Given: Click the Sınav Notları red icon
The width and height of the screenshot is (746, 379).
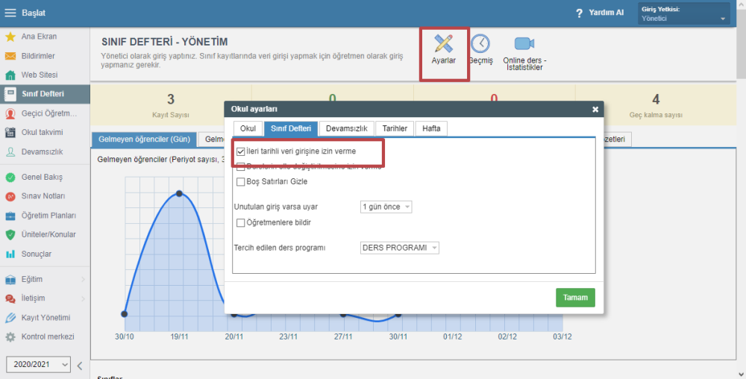Looking at the screenshot, I should [x=10, y=196].
